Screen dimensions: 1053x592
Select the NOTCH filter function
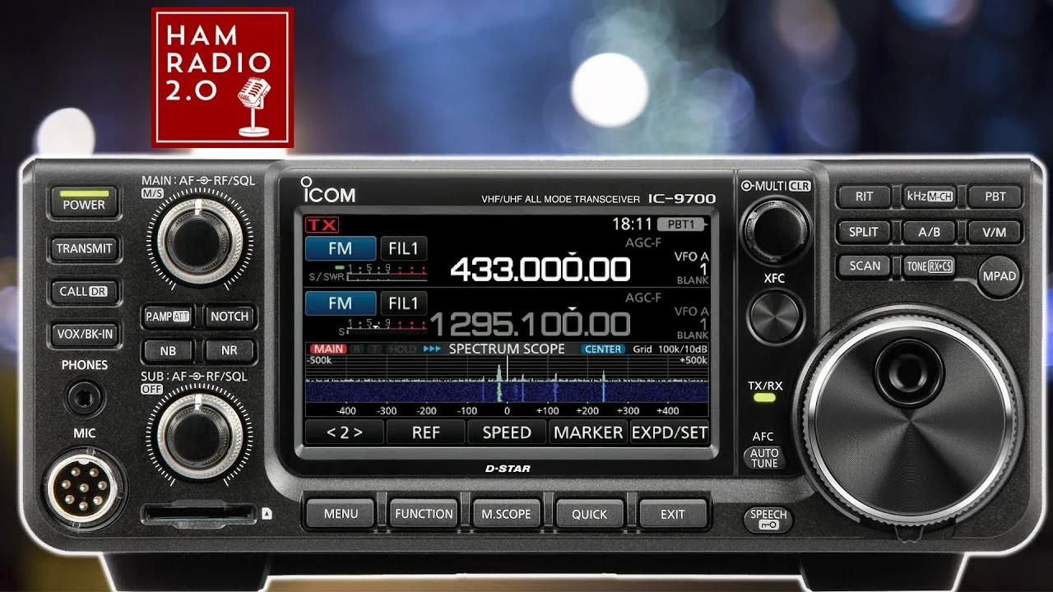[230, 316]
